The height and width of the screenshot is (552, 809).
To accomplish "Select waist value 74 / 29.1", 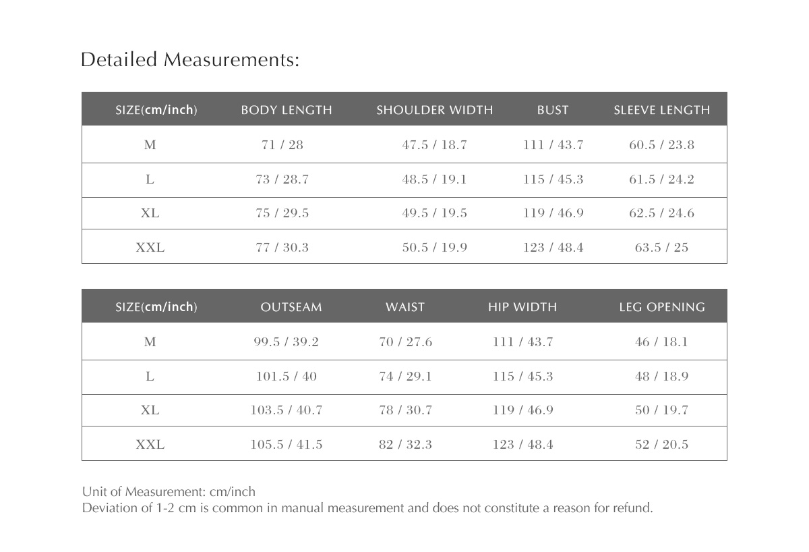I will 405,377.
